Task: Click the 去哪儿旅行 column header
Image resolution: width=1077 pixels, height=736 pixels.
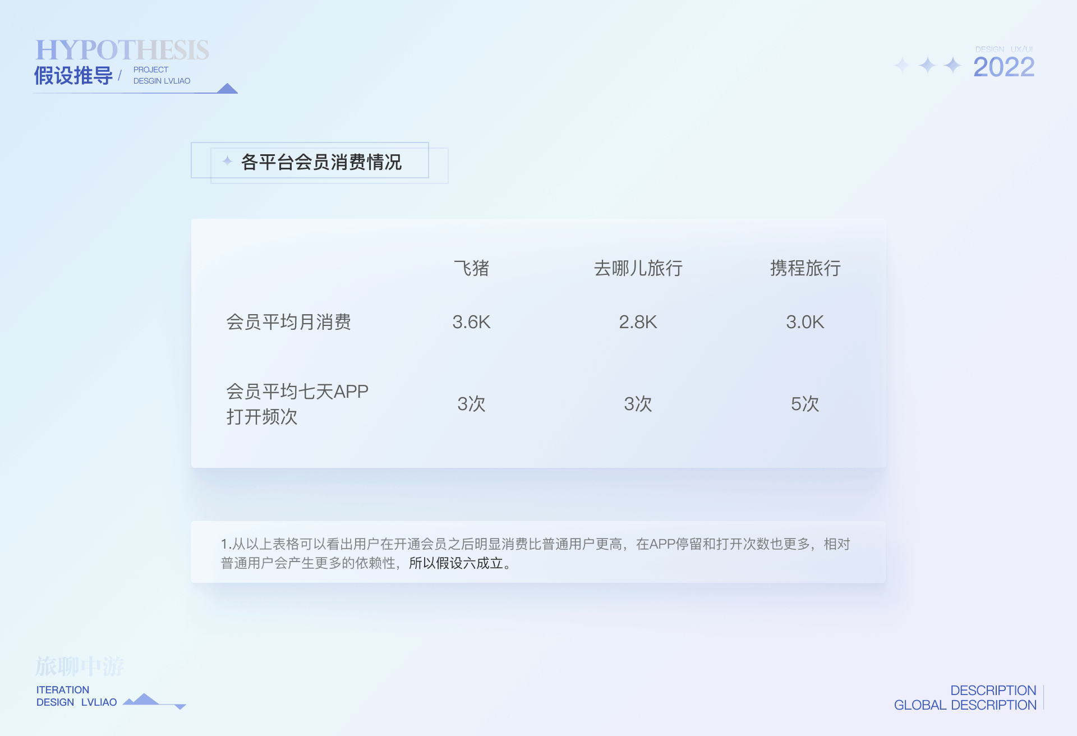Action: click(x=638, y=268)
